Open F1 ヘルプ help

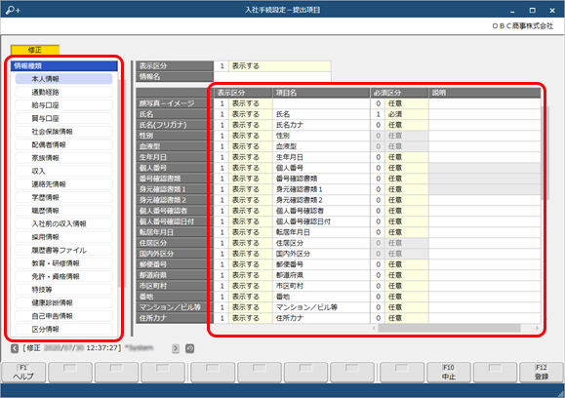[23, 372]
